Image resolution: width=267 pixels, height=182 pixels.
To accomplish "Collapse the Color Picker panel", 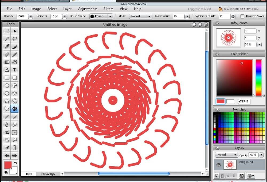I will (218, 54).
